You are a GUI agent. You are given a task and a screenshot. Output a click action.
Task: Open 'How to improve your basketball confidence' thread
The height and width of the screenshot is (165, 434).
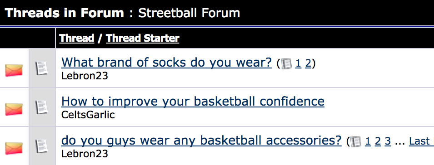click(x=193, y=101)
